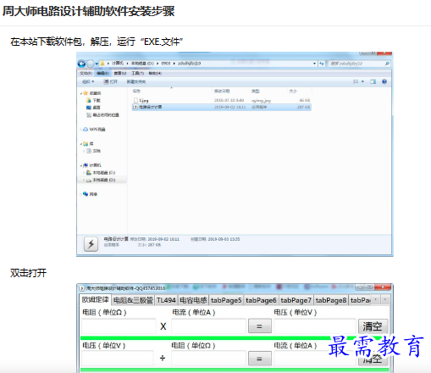Click 清空 clear button in first row
The width and height of the screenshot is (431, 373).
(x=373, y=326)
